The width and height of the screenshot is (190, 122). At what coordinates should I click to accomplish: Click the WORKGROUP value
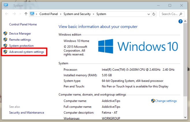click(x=111, y=118)
